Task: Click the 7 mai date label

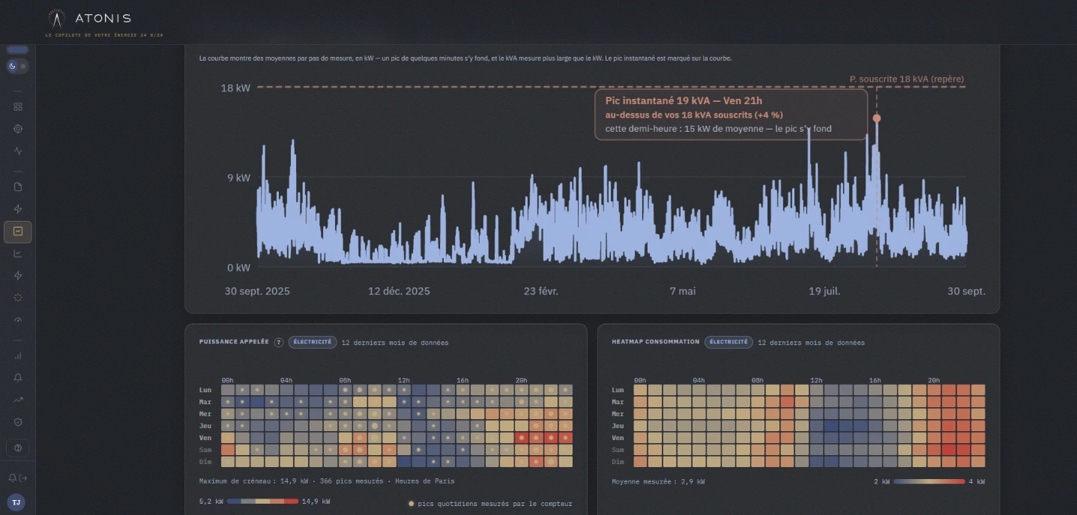Action: [x=683, y=291]
